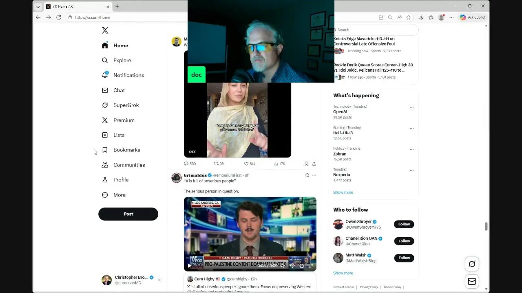This screenshot has height=293, width=522.
Task: Play the Fox News video
Action: pos(189,266)
